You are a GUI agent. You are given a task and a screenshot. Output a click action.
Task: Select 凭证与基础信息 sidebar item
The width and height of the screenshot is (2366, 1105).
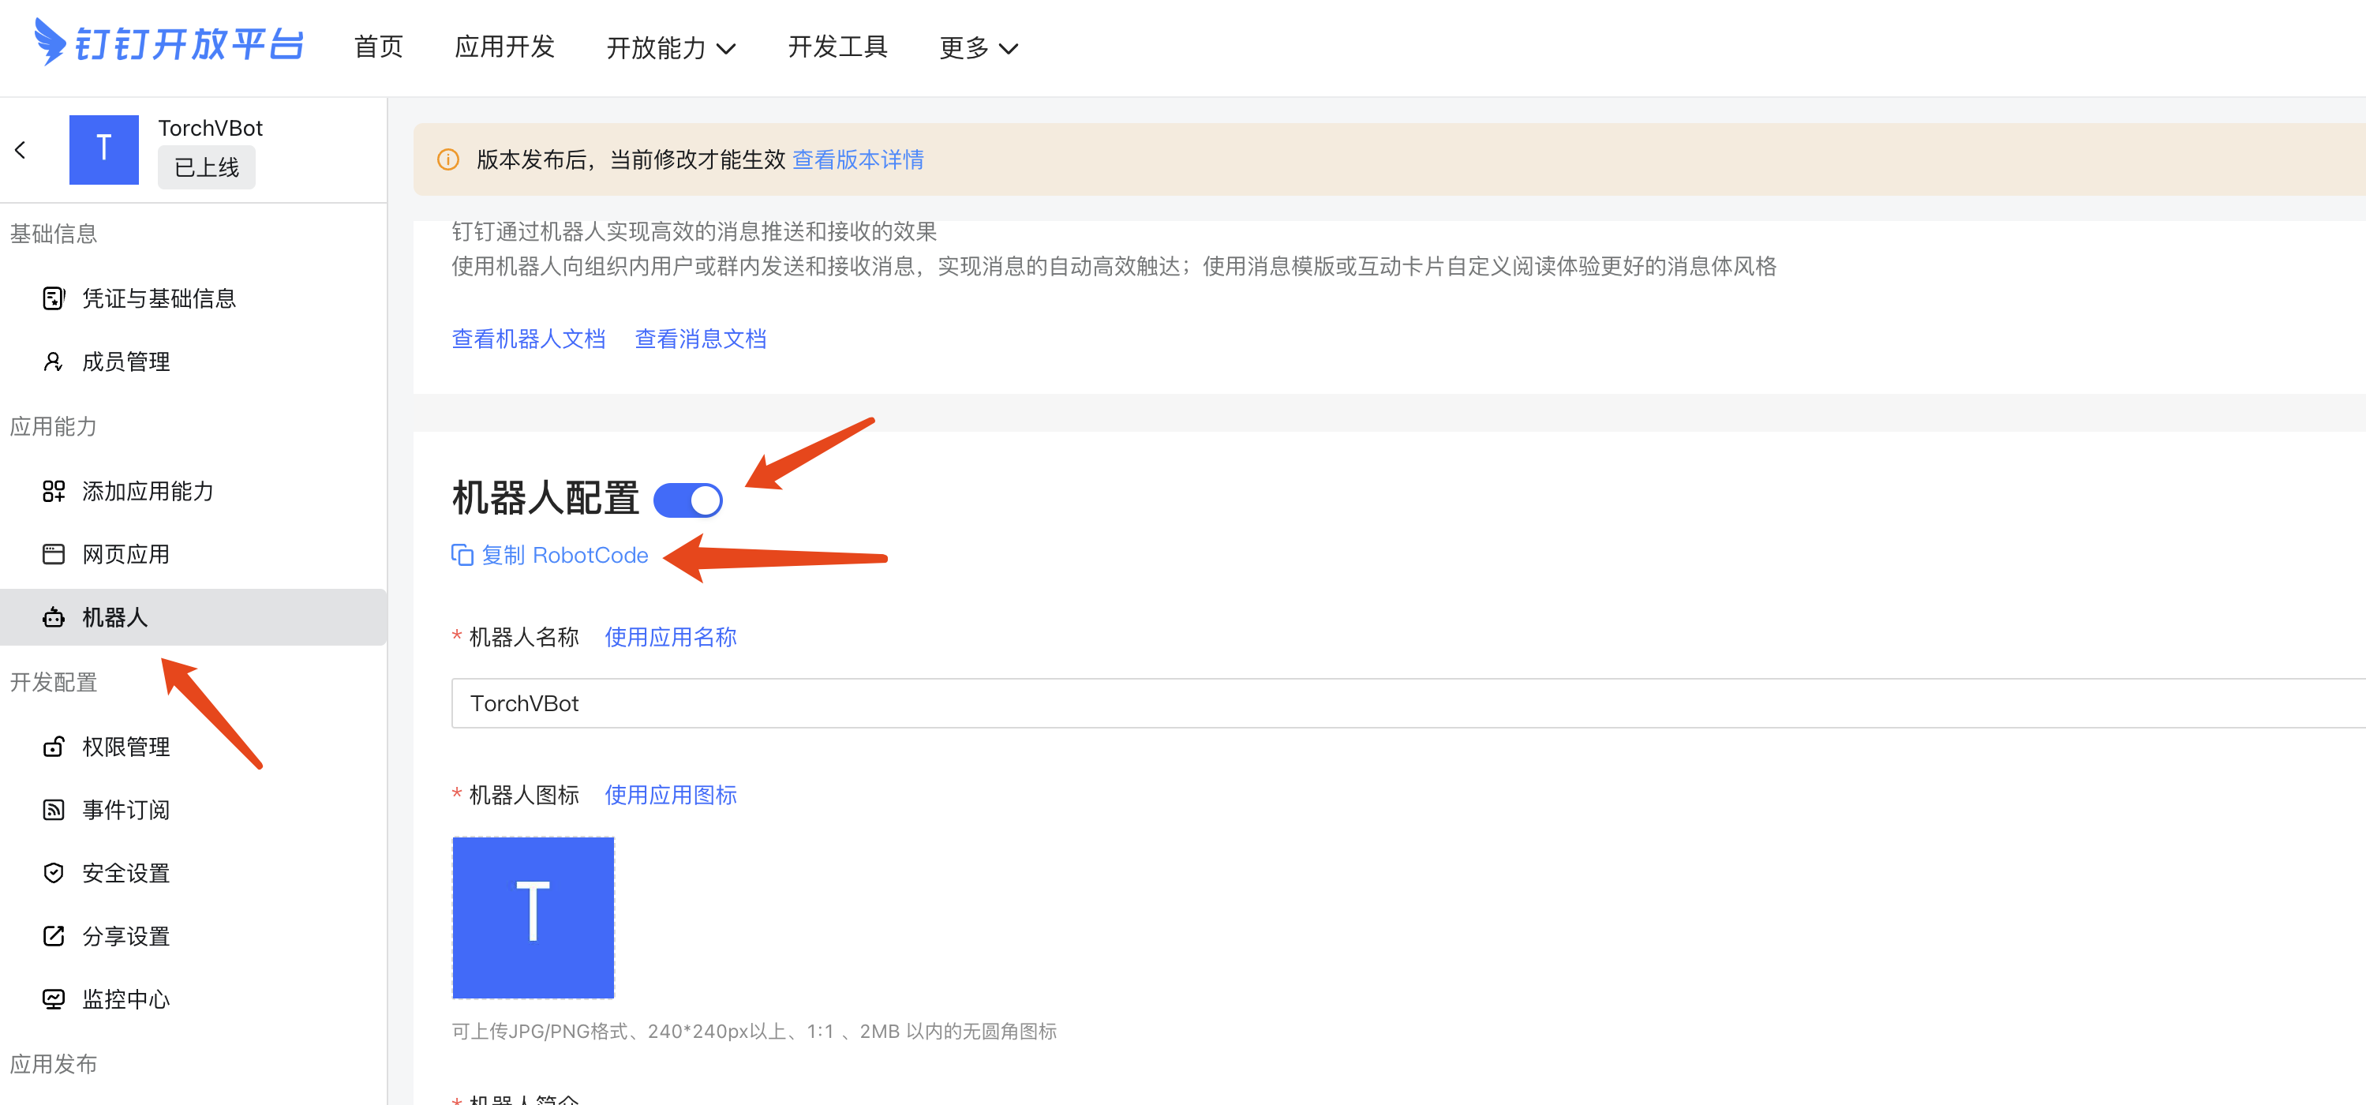(x=193, y=298)
